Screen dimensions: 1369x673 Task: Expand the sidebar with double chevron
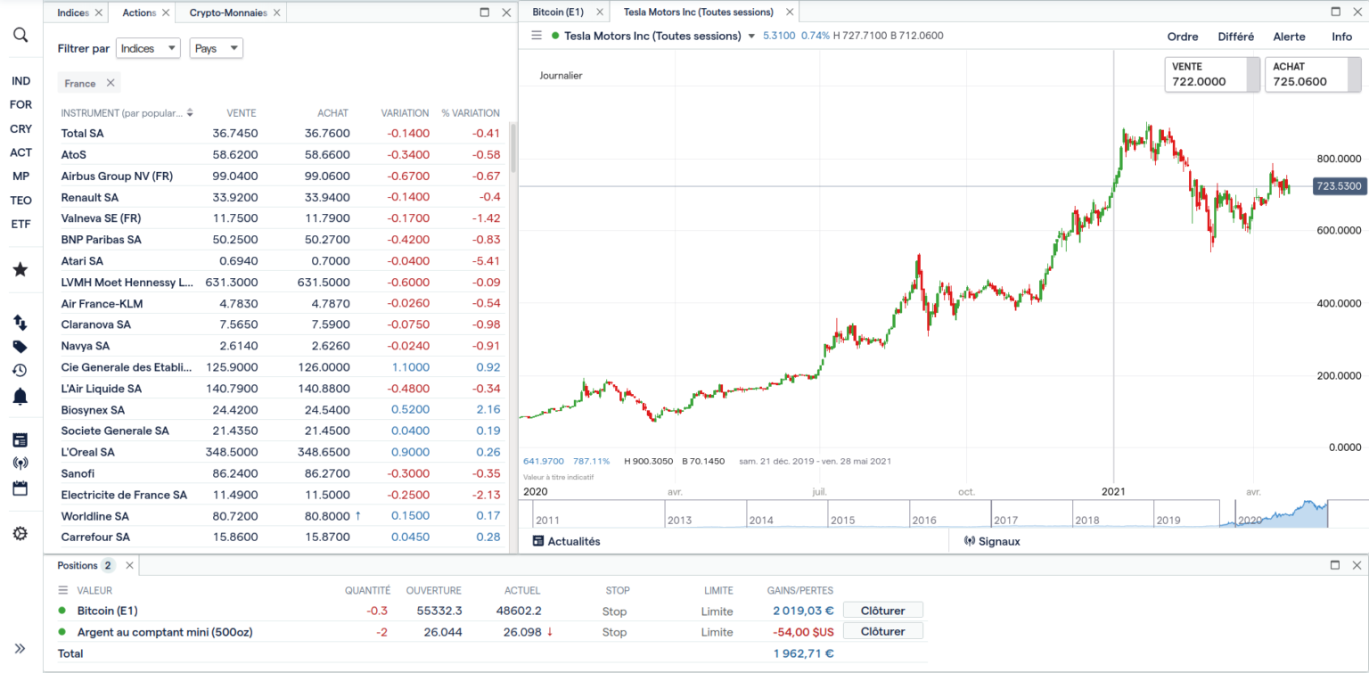tap(20, 648)
